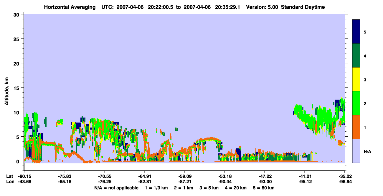The height and width of the screenshot is (196, 383).
Task: Click the bright green colorbar segment labeled 2
Action: click(356, 103)
